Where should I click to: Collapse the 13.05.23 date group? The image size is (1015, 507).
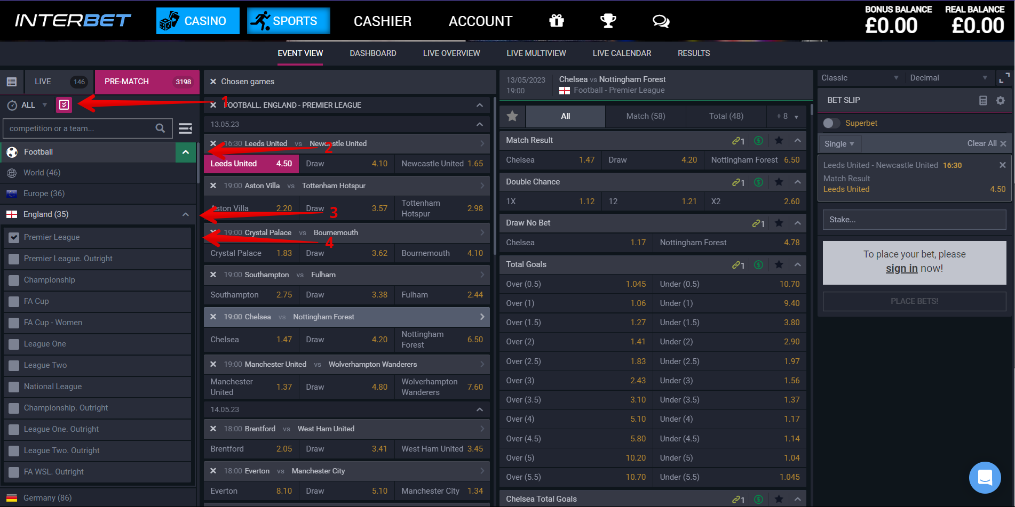[x=480, y=124]
